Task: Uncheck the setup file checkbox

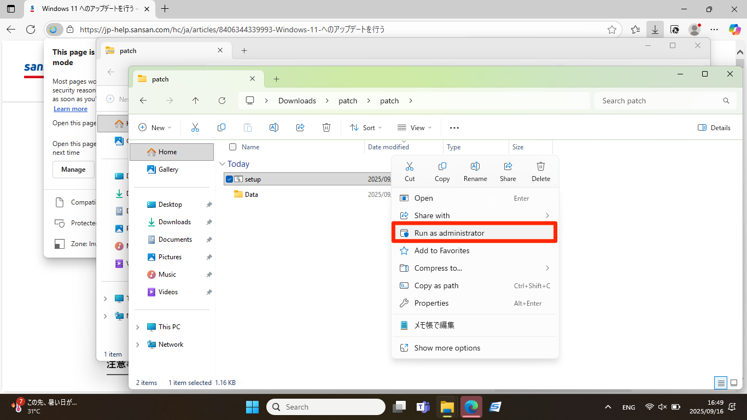Action: tap(230, 179)
